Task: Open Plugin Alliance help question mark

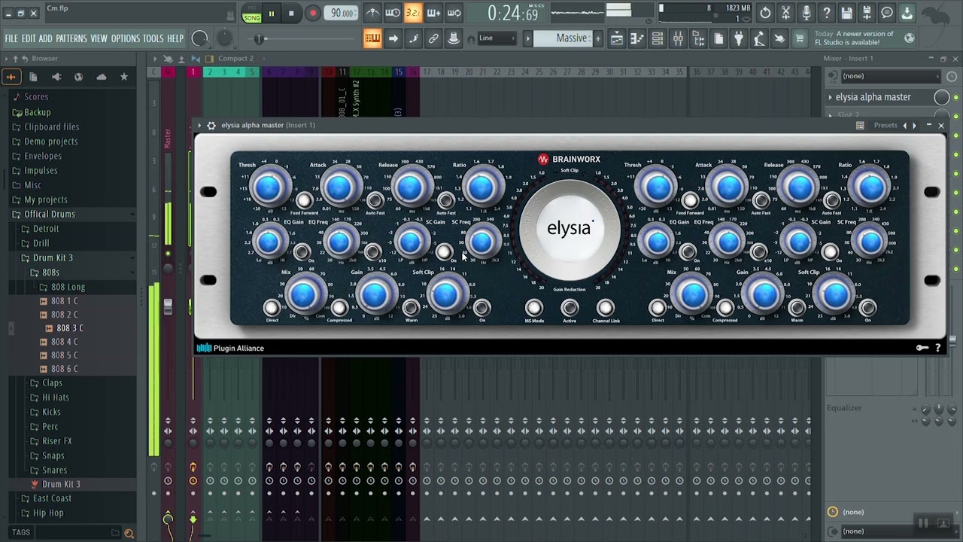Action: (938, 348)
